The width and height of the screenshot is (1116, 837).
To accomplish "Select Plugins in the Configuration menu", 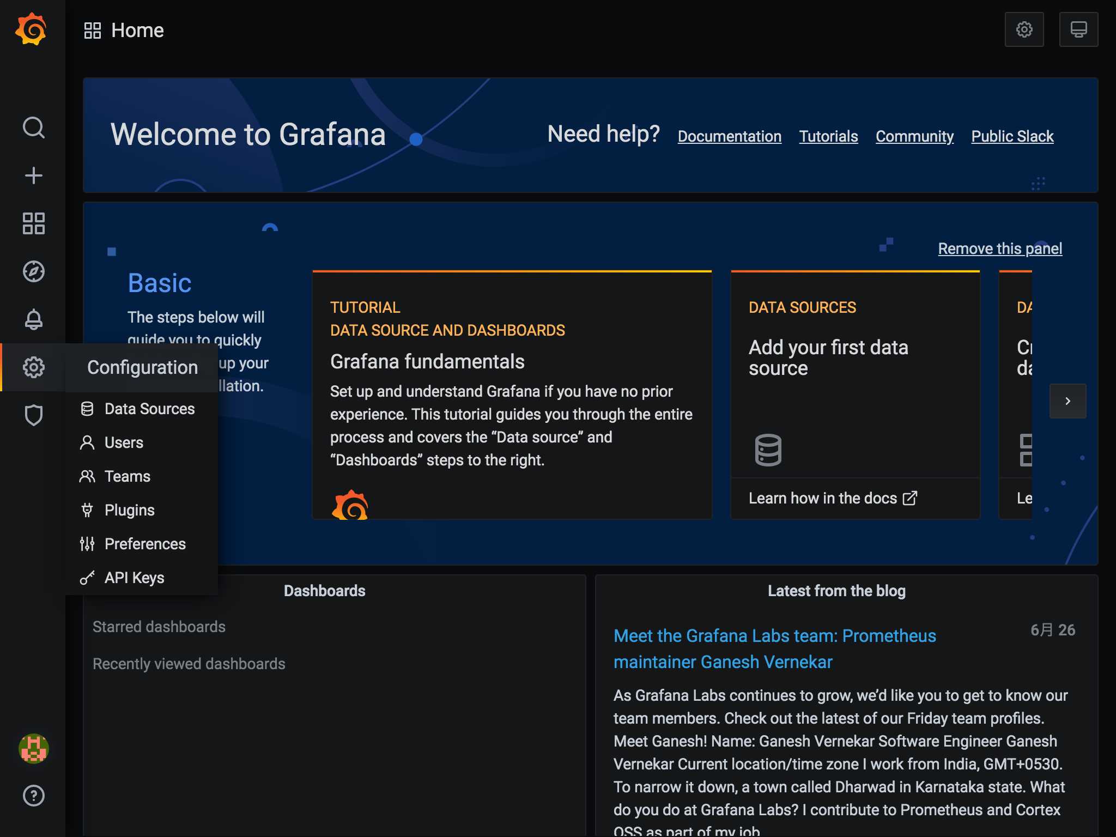I will [x=129, y=510].
